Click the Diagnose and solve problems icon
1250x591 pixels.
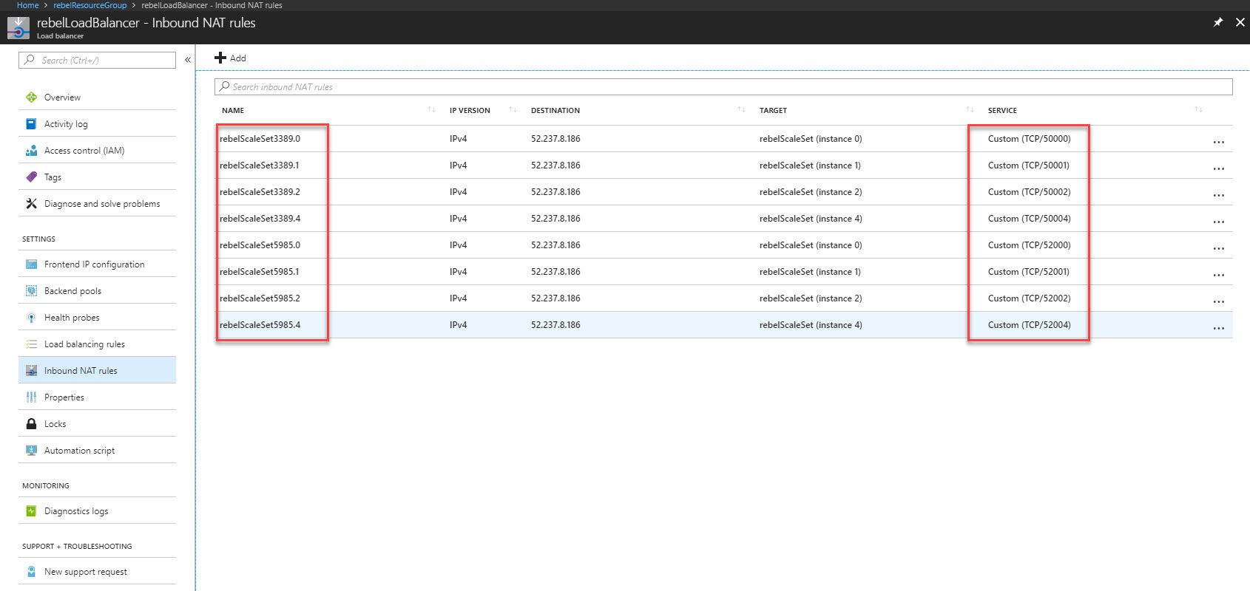(x=31, y=203)
